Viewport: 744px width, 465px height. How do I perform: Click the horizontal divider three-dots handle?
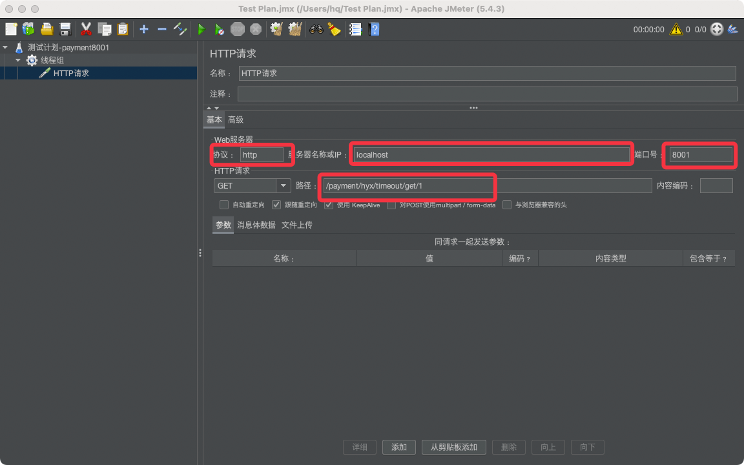(x=473, y=108)
